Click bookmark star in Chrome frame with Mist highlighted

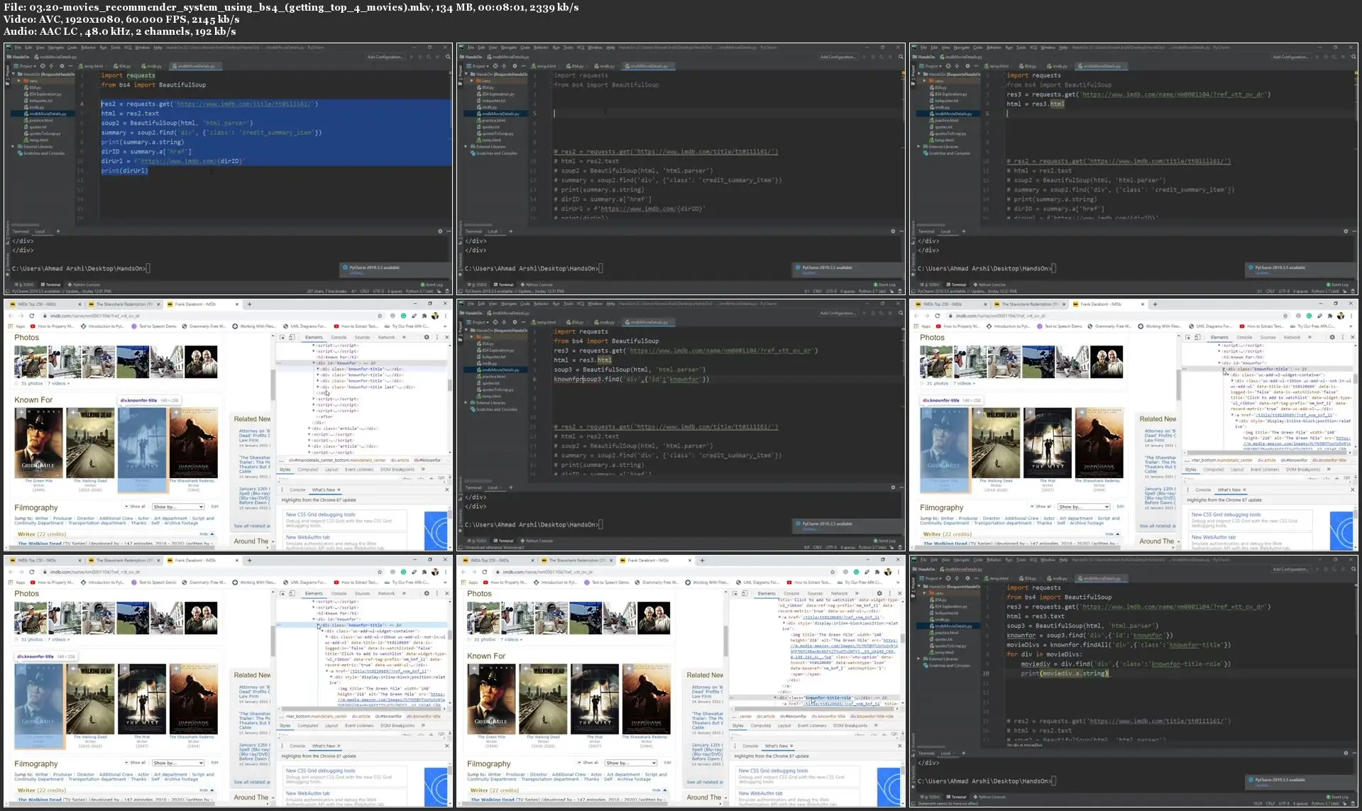pyautogui.click(x=380, y=316)
